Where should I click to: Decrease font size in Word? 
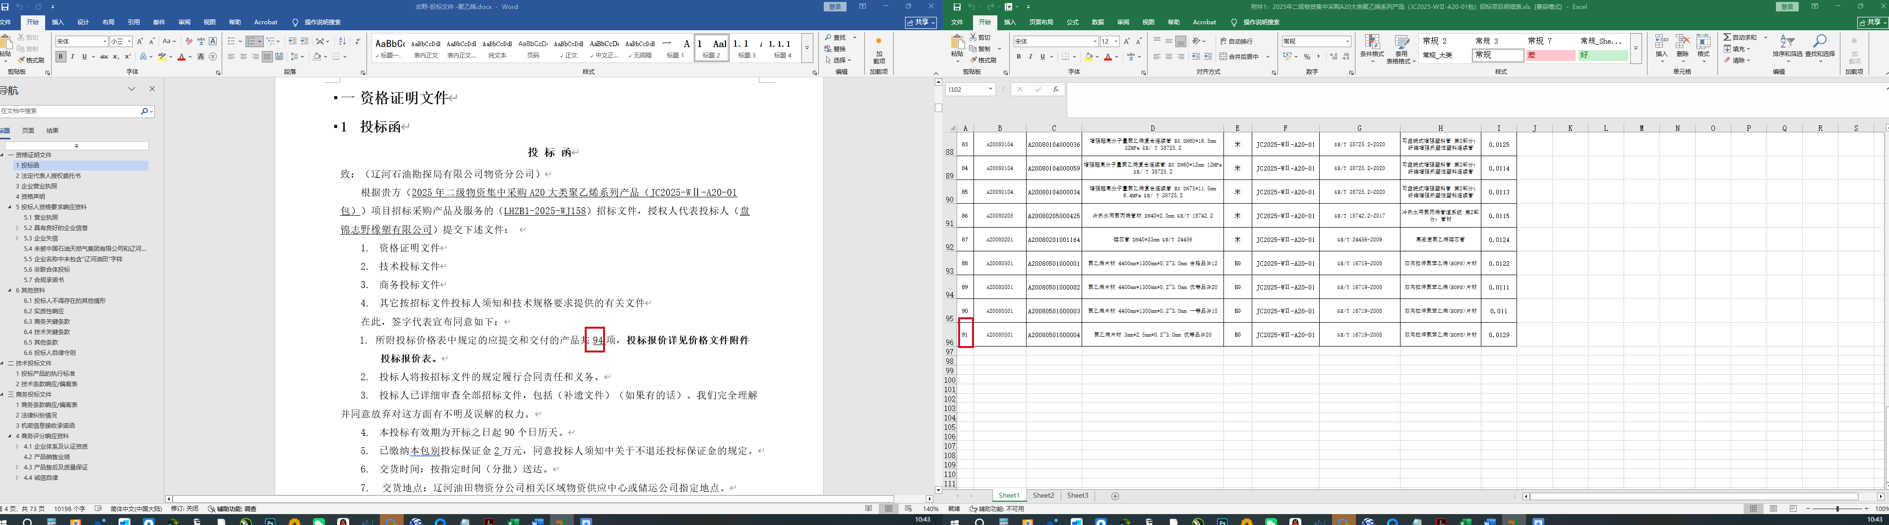point(152,41)
